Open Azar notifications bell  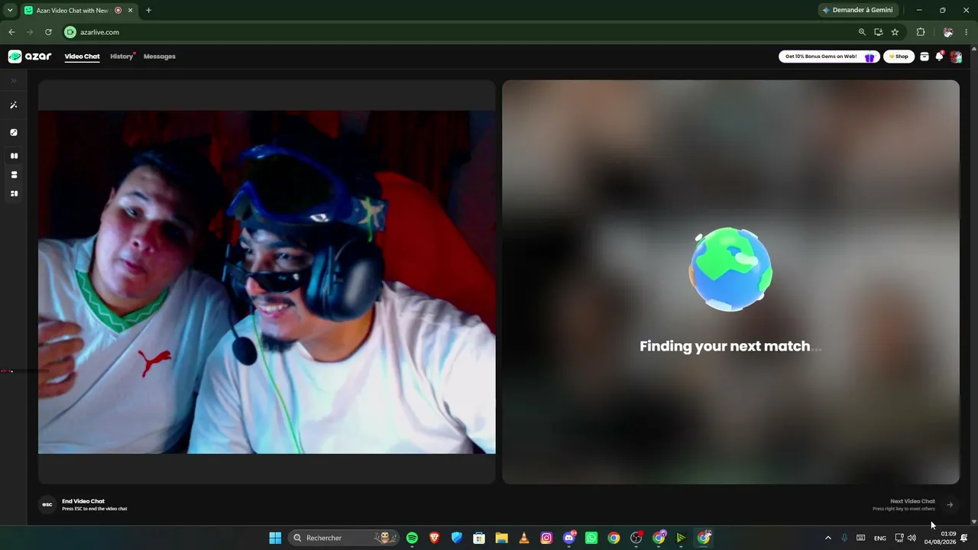(x=940, y=57)
